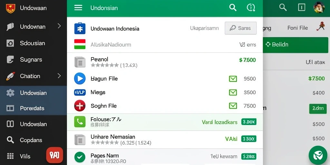Click the star rating under Peenol
Image resolution: width=330 pixels, height=165 pixels.
(x=105, y=65)
